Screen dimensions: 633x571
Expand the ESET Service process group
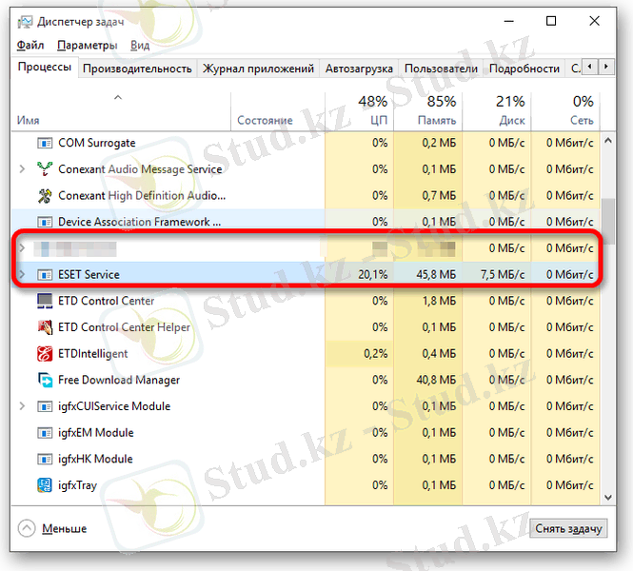tap(22, 275)
